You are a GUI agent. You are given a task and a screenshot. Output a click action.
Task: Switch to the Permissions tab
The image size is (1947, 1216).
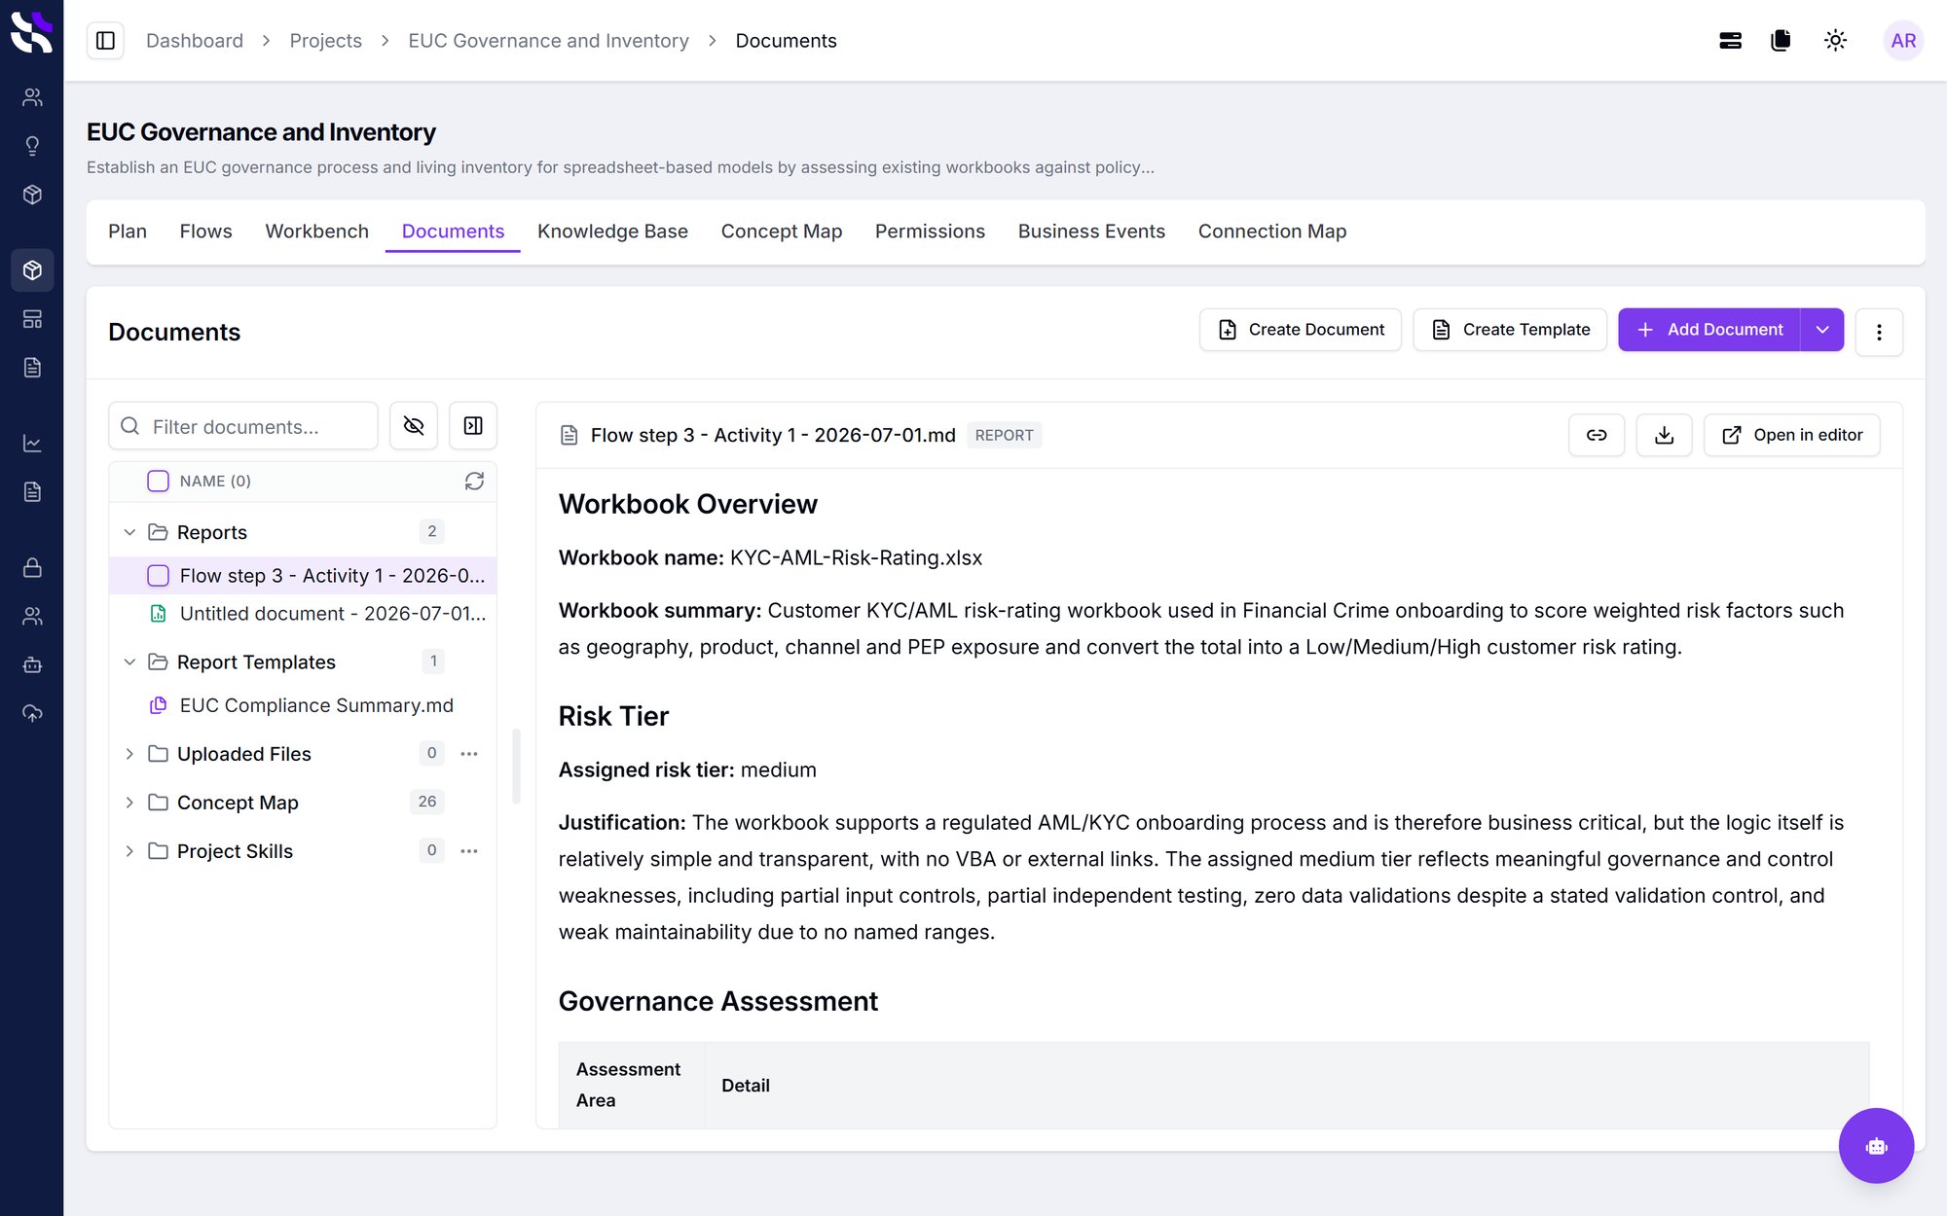pyautogui.click(x=930, y=232)
